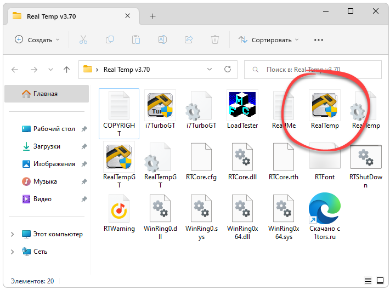The height and width of the screenshot is (290, 390).
Task: Open the recent locations dropdown arrow
Action: [50, 70]
